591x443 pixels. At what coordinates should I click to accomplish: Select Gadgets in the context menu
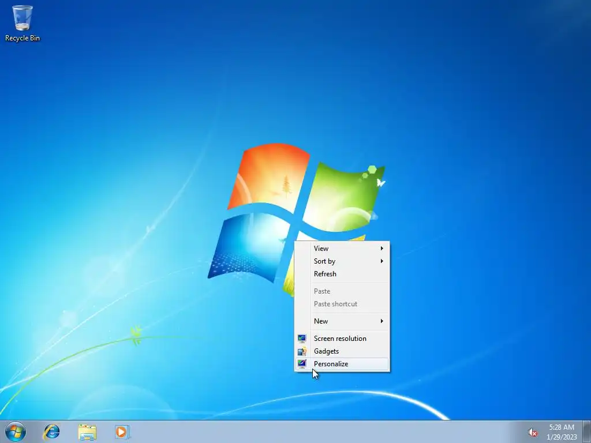coord(342,351)
